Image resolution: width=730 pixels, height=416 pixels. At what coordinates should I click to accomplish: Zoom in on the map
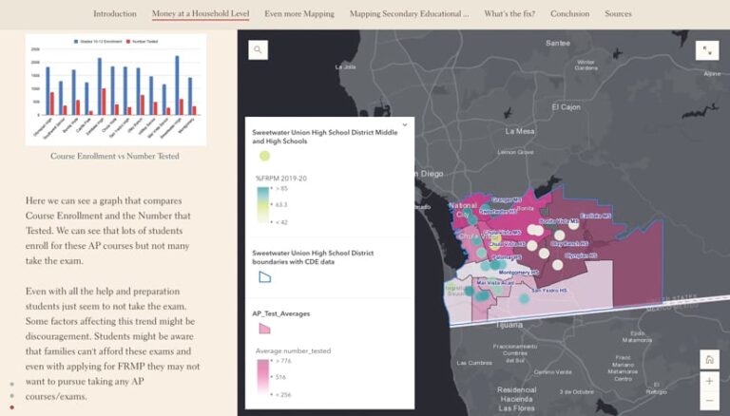[x=709, y=381]
